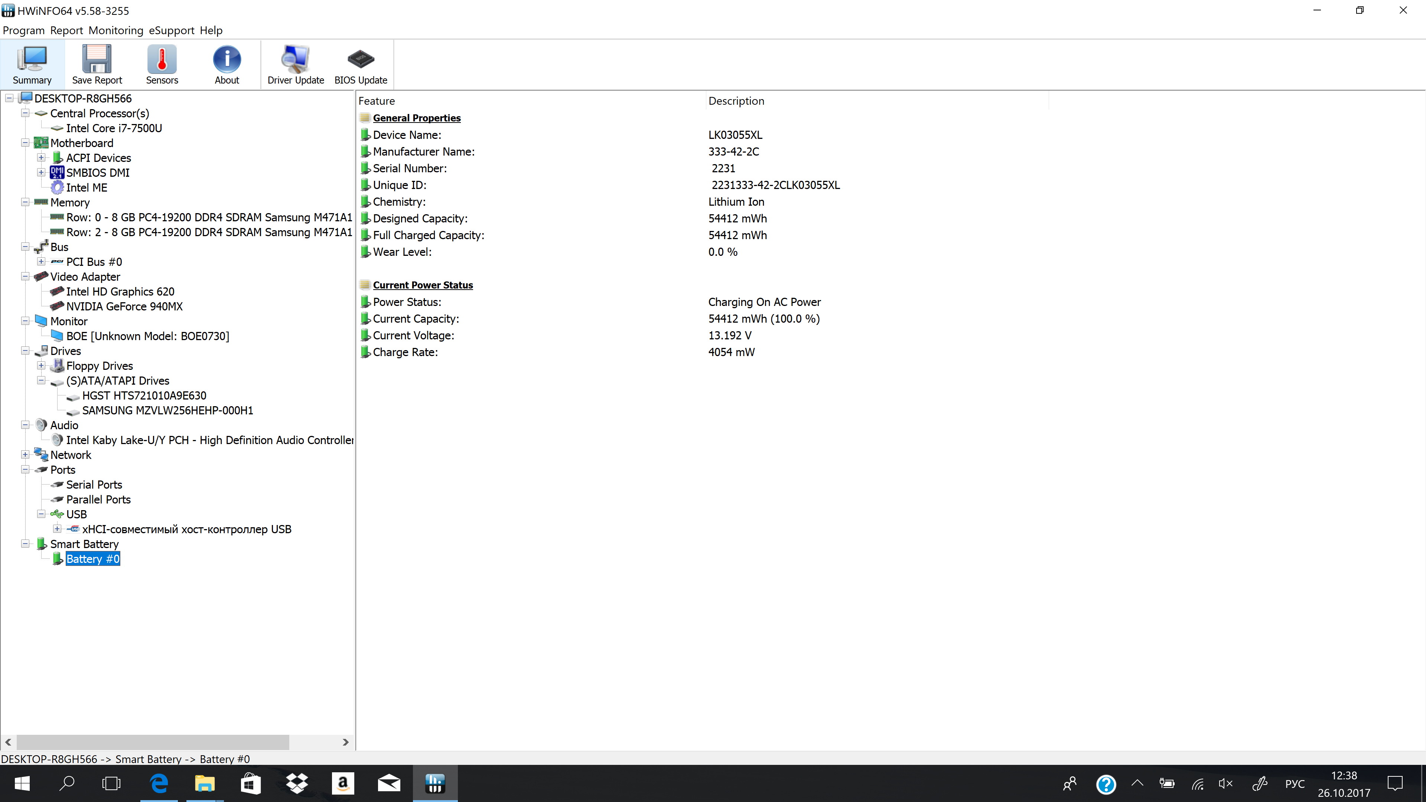Select the BOE monitor entry
This screenshot has height=802, width=1426.
coord(147,336)
